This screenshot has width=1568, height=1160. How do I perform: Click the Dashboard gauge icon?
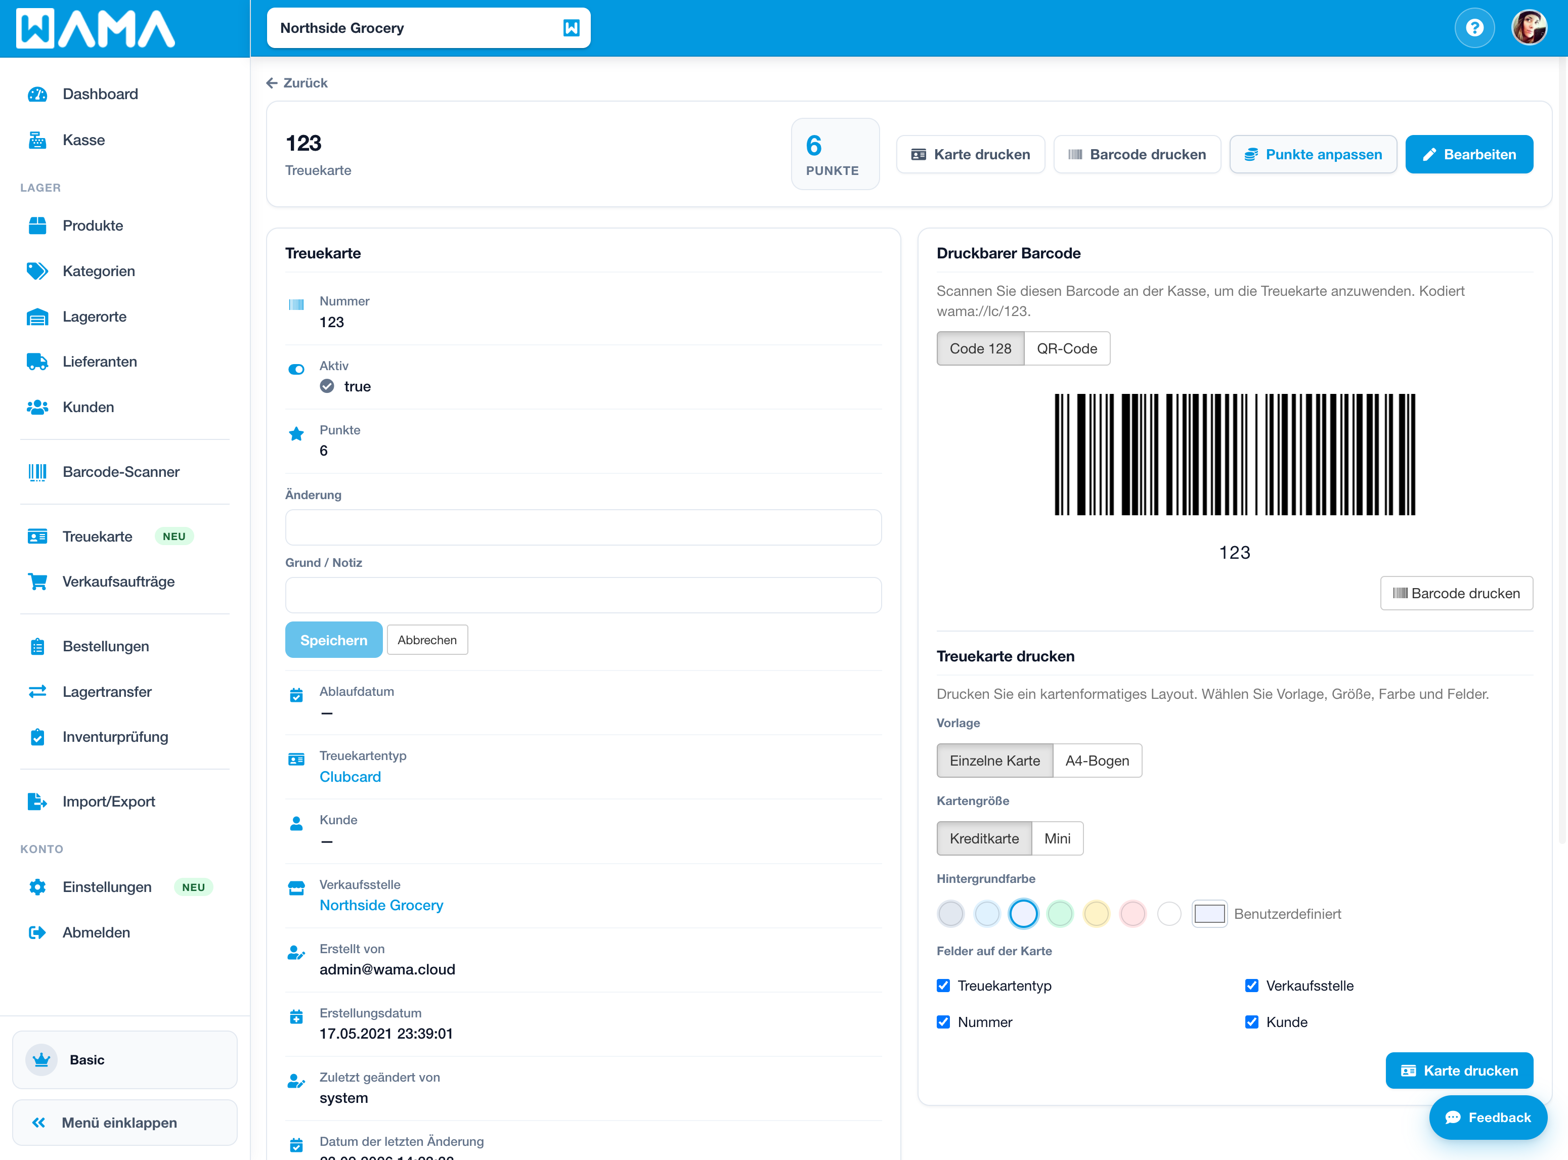point(37,94)
